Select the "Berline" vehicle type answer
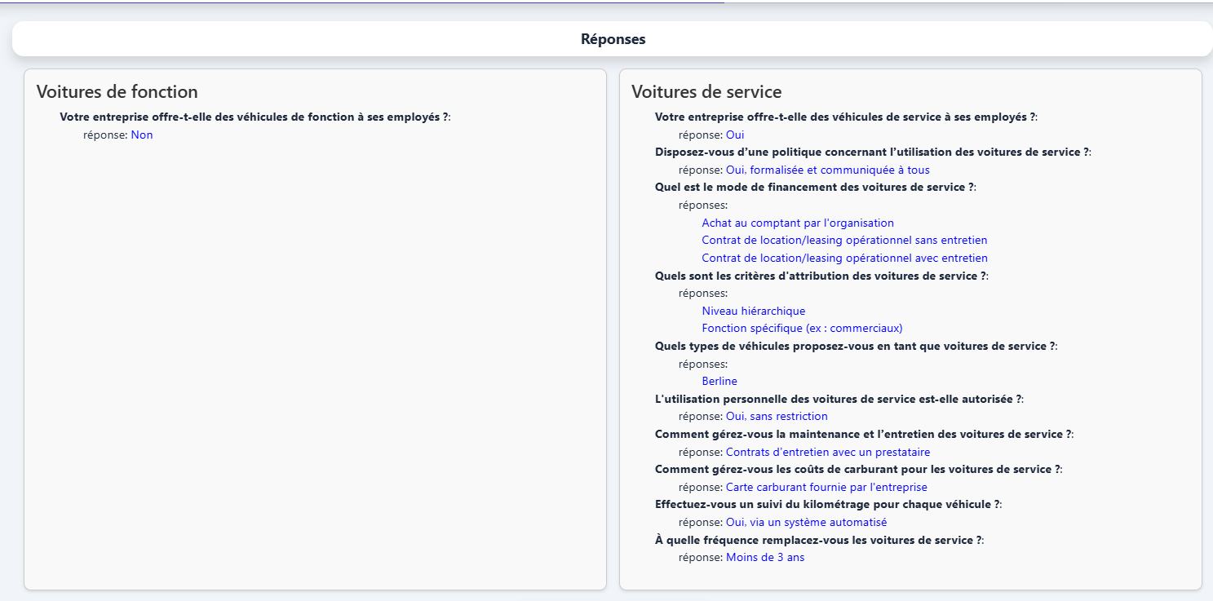1213x601 pixels. (x=719, y=382)
